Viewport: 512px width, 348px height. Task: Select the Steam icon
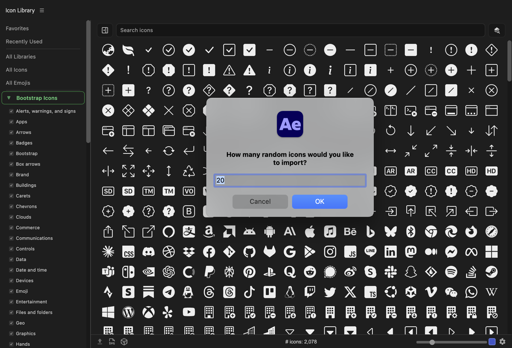click(492, 272)
